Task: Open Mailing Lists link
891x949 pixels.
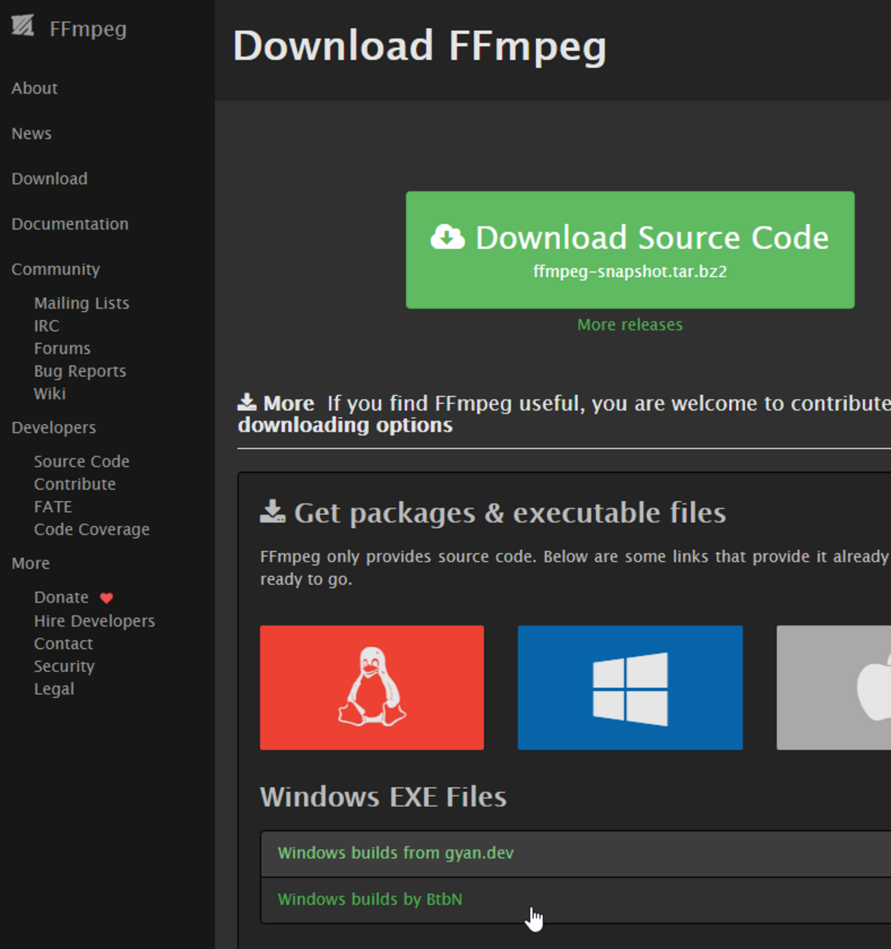Action: (82, 303)
